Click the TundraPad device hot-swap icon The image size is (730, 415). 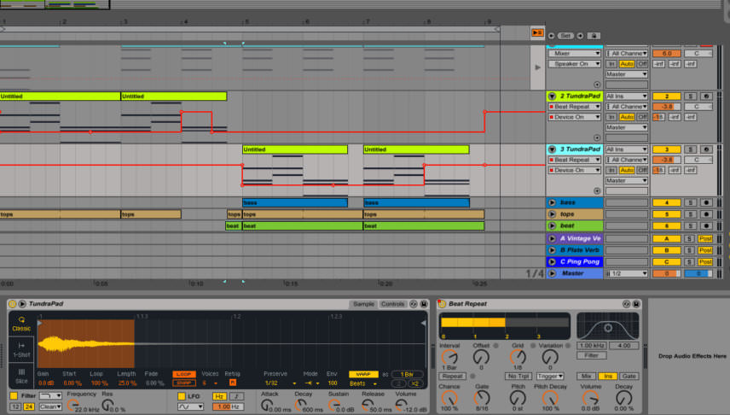coord(414,304)
